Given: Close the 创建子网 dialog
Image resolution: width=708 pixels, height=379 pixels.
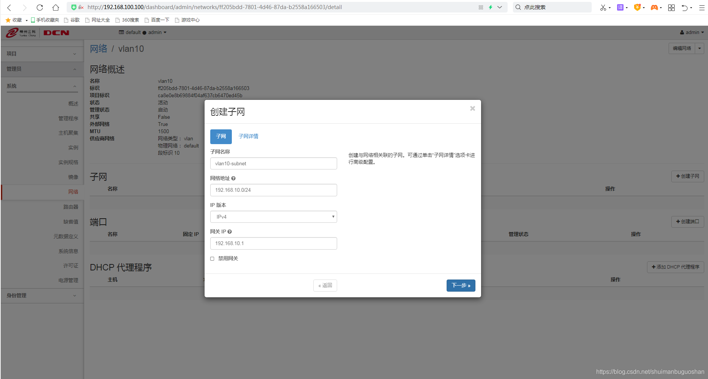Looking at the screenshot, I should [x=472, y=109].
